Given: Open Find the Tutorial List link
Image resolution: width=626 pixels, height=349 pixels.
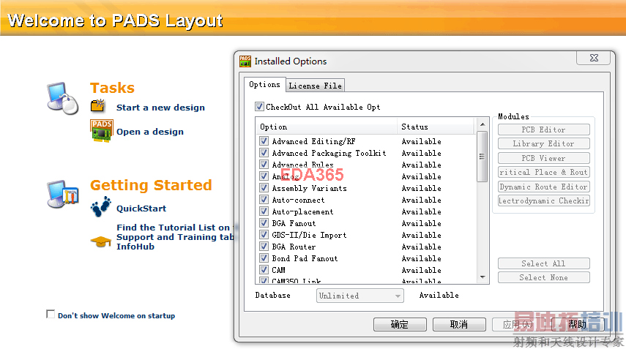Looking at the screenshot, I should 175,237.
